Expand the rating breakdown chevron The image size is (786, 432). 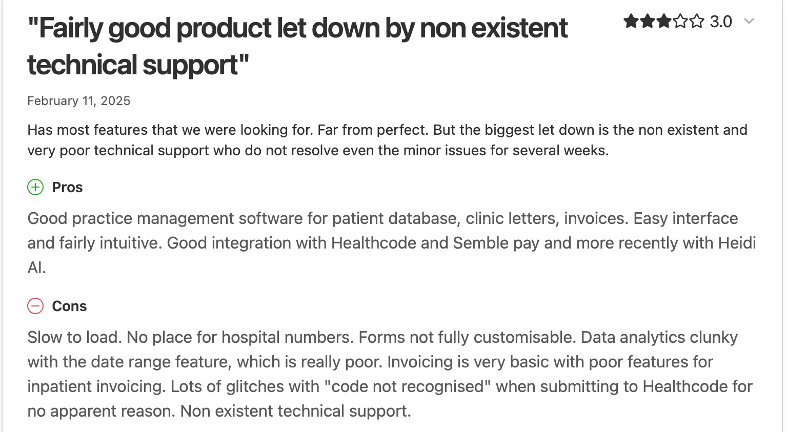point(749,22)
